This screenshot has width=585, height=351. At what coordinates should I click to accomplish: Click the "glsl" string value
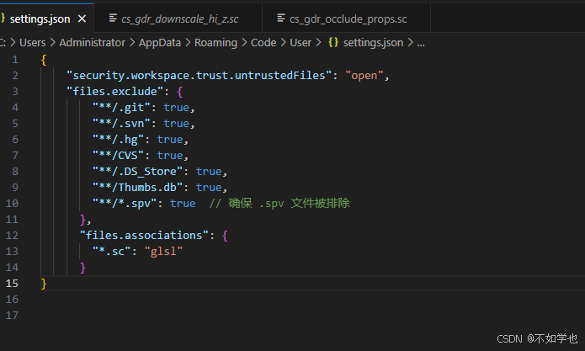[163, 252]
